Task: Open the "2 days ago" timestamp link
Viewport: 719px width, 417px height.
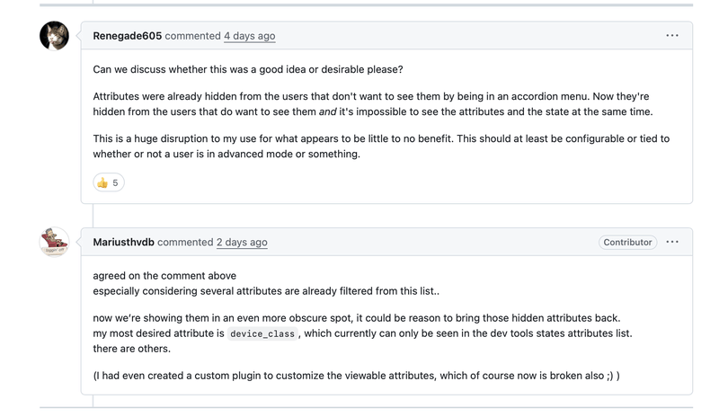Action: pyautogui.click(x=242, y=242)
